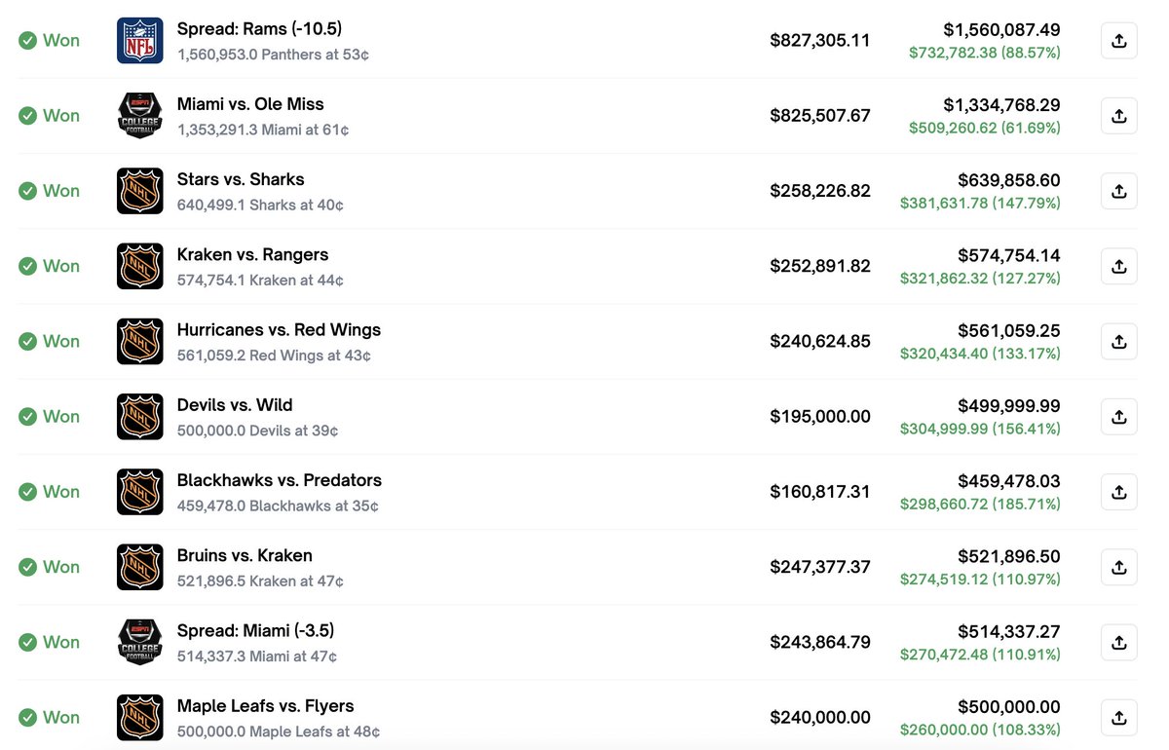Click ESPN College Football logo for Miami vs. Ole Miss
The height and width of the screenshot is (750, 1169).
click(139, 116)
